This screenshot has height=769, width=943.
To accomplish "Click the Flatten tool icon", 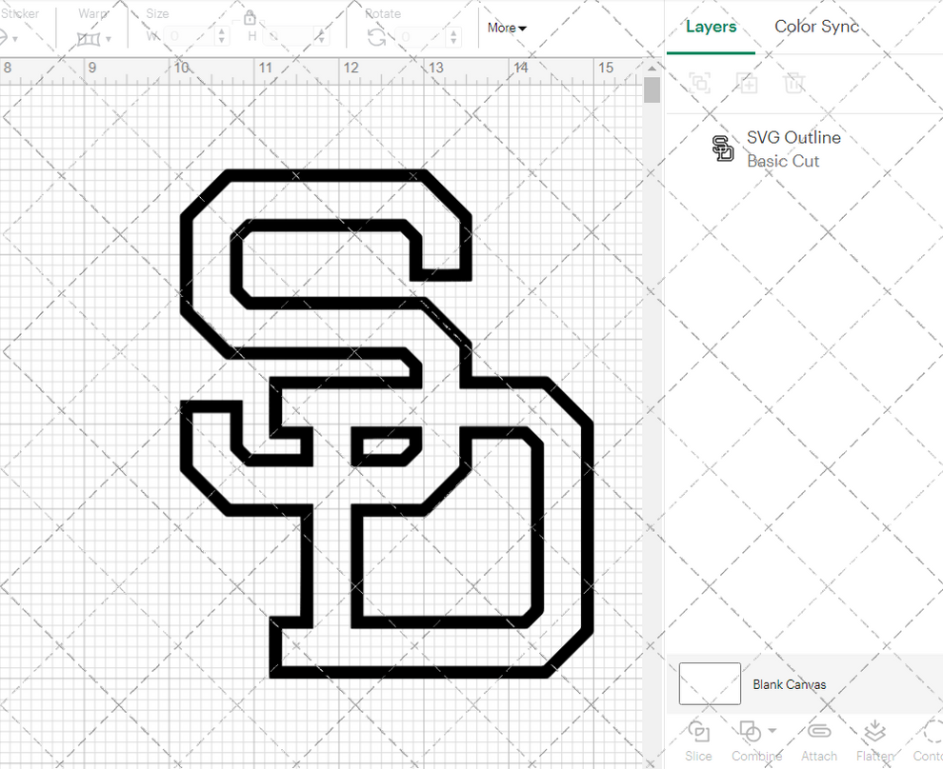I will tap(874, 731).
